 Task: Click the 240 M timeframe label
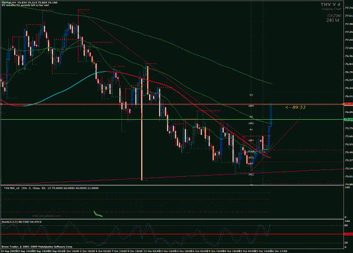pyautogui.click(x=333, y=20)
